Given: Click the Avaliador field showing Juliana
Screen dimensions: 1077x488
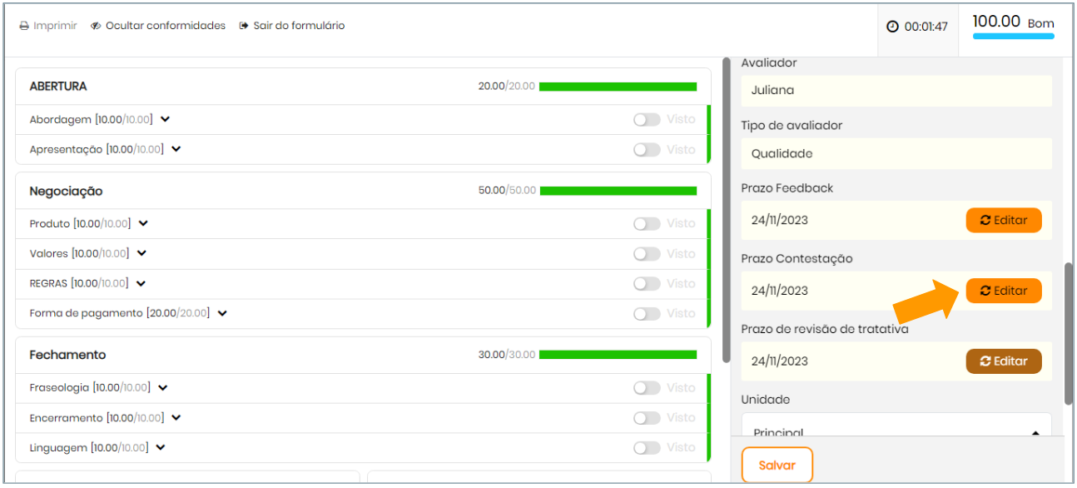Looking at the screenshot, I should (896, 91).
